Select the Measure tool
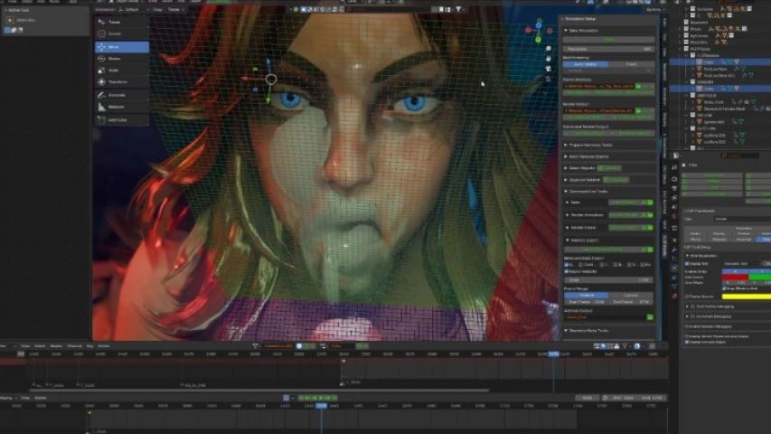The height and width of the screenshot is (434, 771). 121,107
